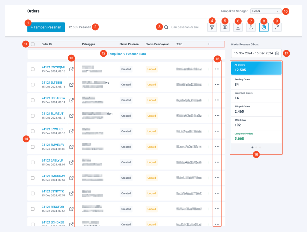This screenshot has height=232, width=307.
Task: Open external link icon for 241215DCAGDW
Action: tap(71, 100)
